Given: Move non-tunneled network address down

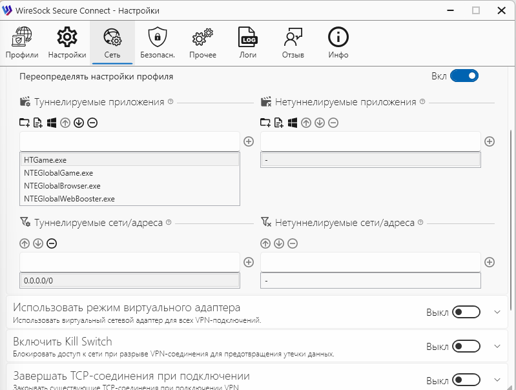Looking at the screenshot, I should tap(279, 243).
